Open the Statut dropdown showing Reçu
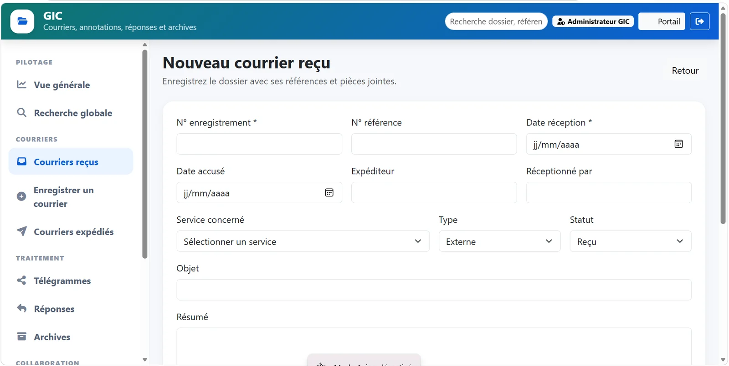The image size is (729, 366). point(631,241)
